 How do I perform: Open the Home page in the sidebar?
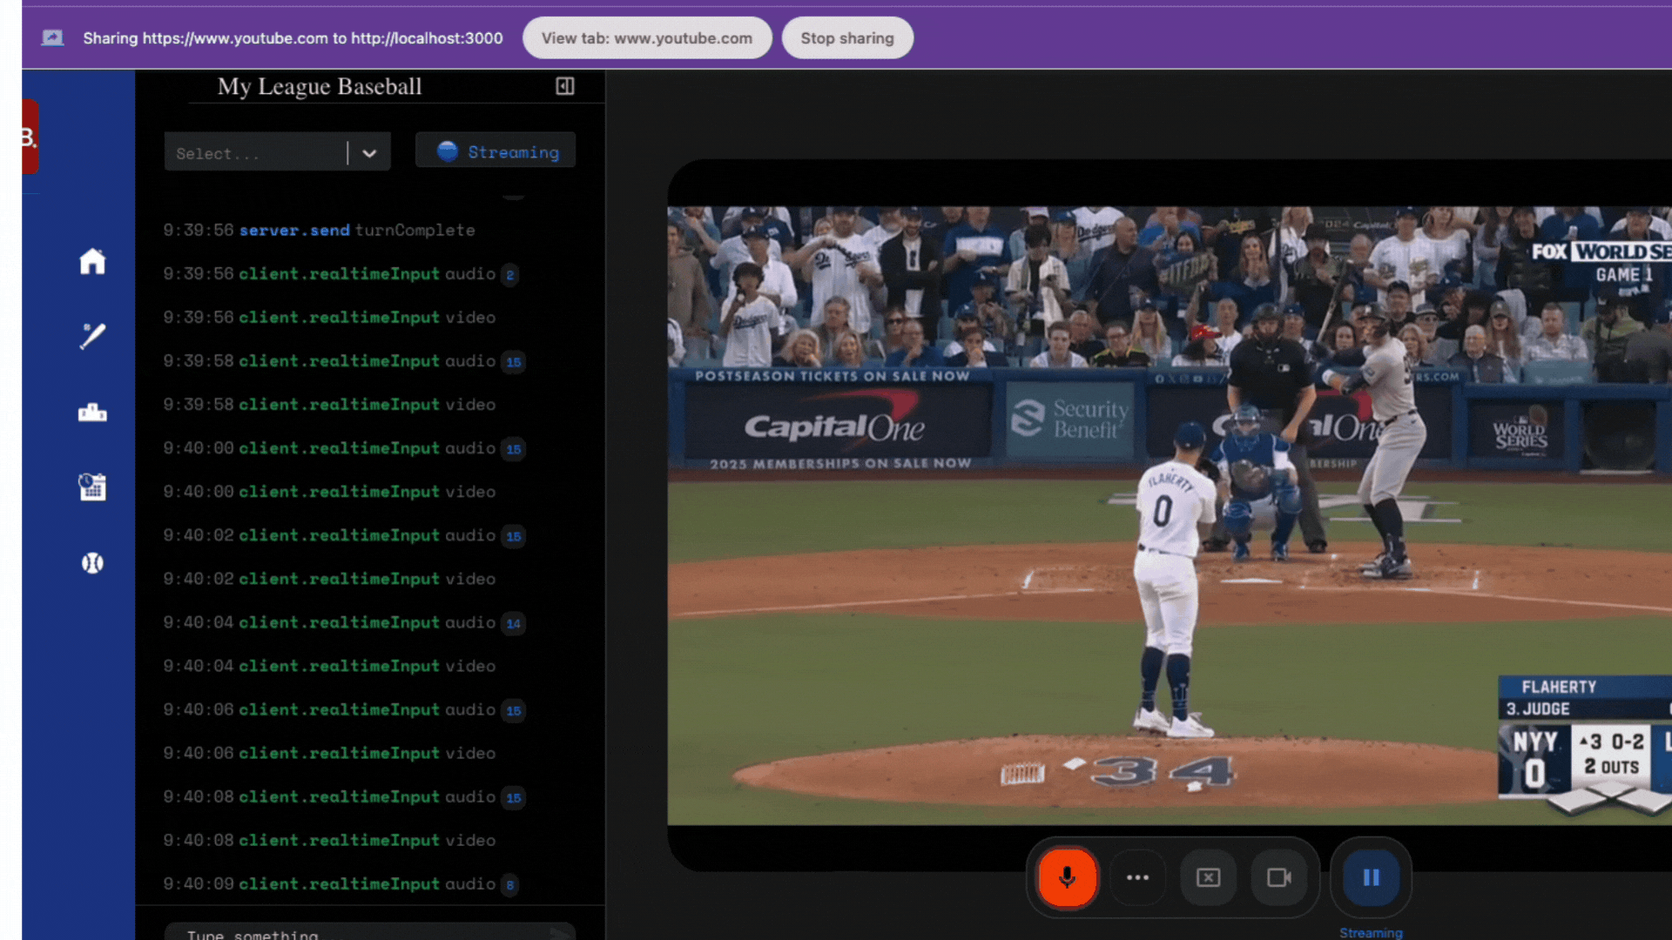92,261
